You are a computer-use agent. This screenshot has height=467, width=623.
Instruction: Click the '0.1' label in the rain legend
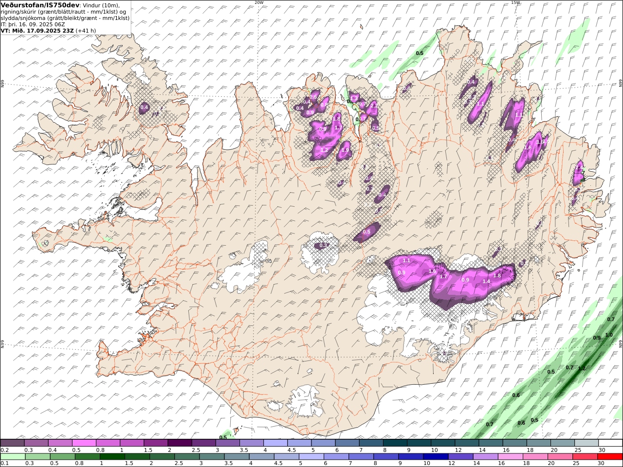pos(4,464)
